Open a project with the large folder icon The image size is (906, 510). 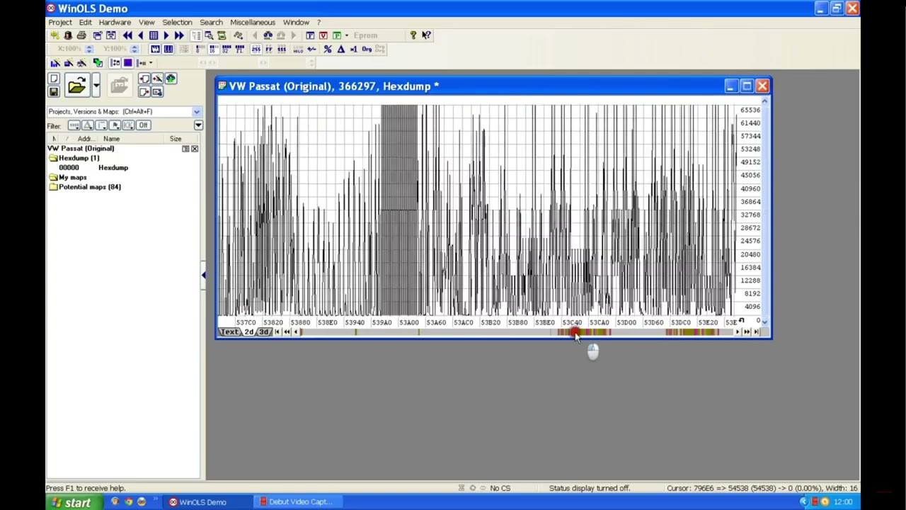coord(76,86)
